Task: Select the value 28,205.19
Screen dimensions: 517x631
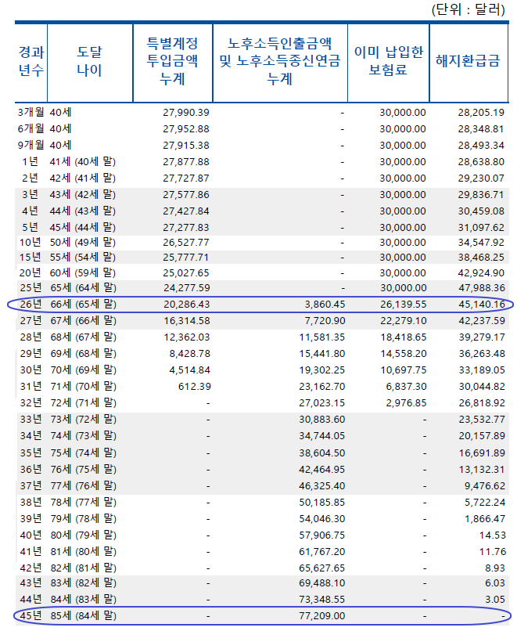Action: point(481,113)
